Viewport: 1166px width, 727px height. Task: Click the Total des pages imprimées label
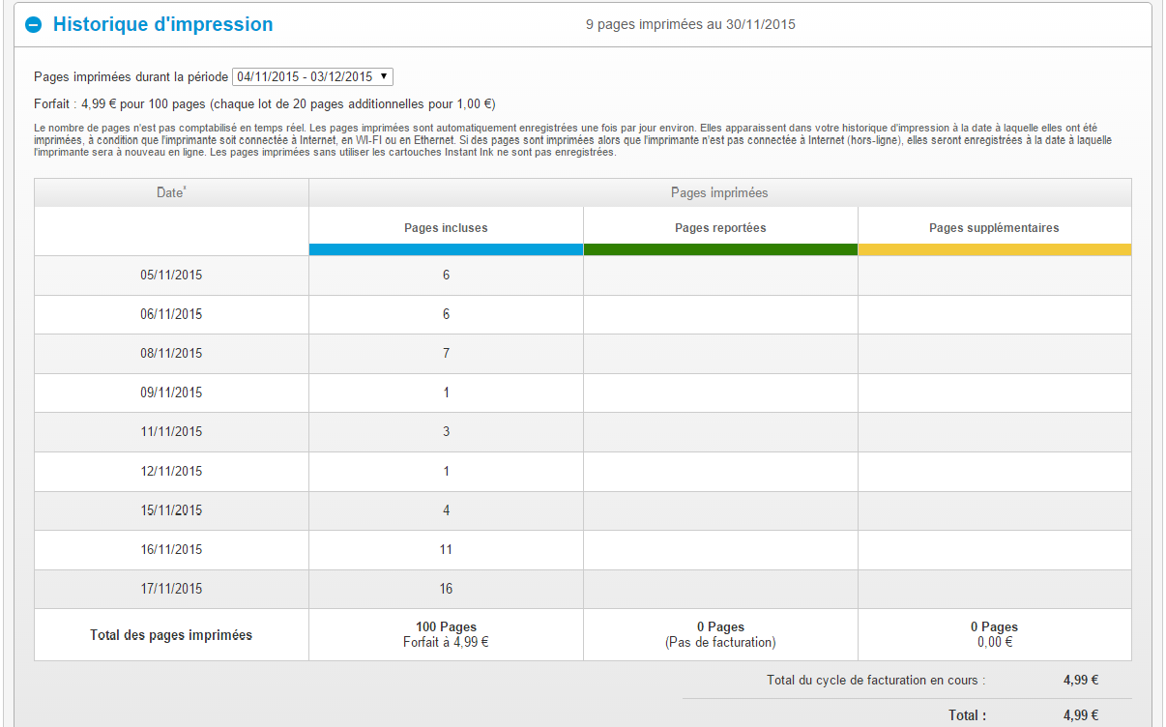[171, 635]
